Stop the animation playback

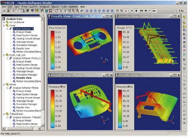(136, 11)
